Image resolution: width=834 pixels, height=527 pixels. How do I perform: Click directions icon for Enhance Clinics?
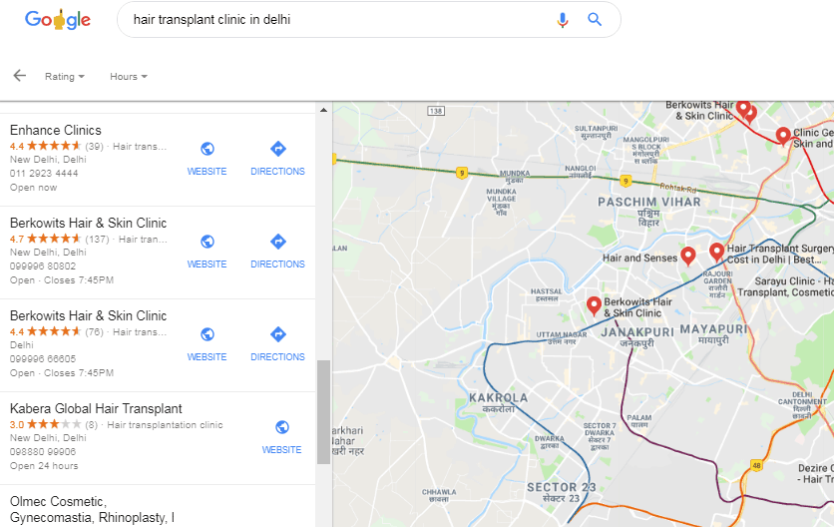277,149
